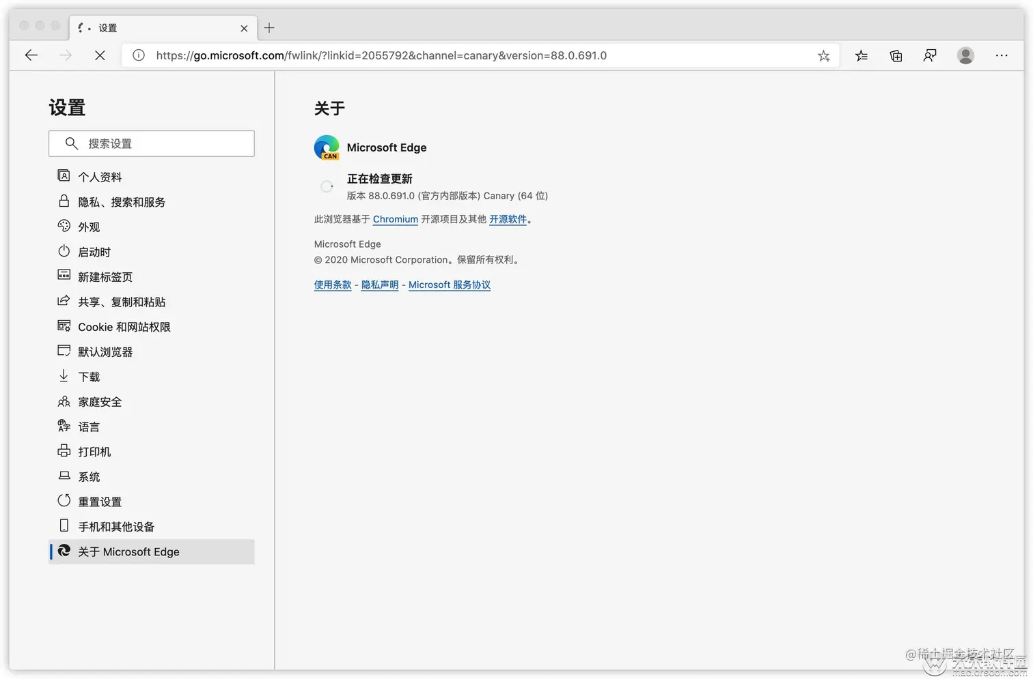Click the forward navigation arrow

pos(66,55)
